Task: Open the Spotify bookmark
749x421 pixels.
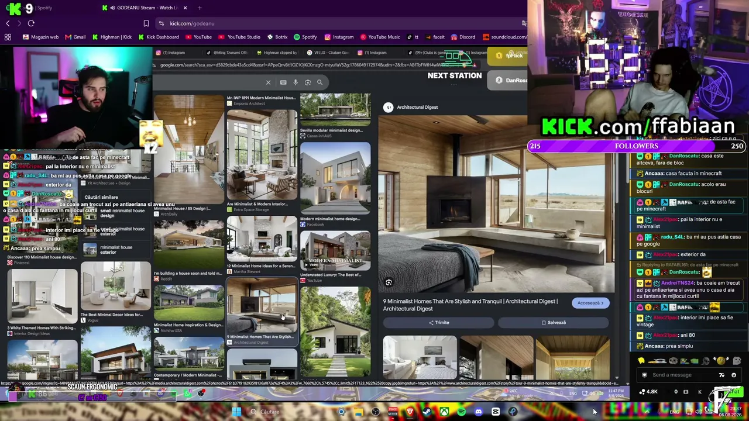Action: pos(305,37)
